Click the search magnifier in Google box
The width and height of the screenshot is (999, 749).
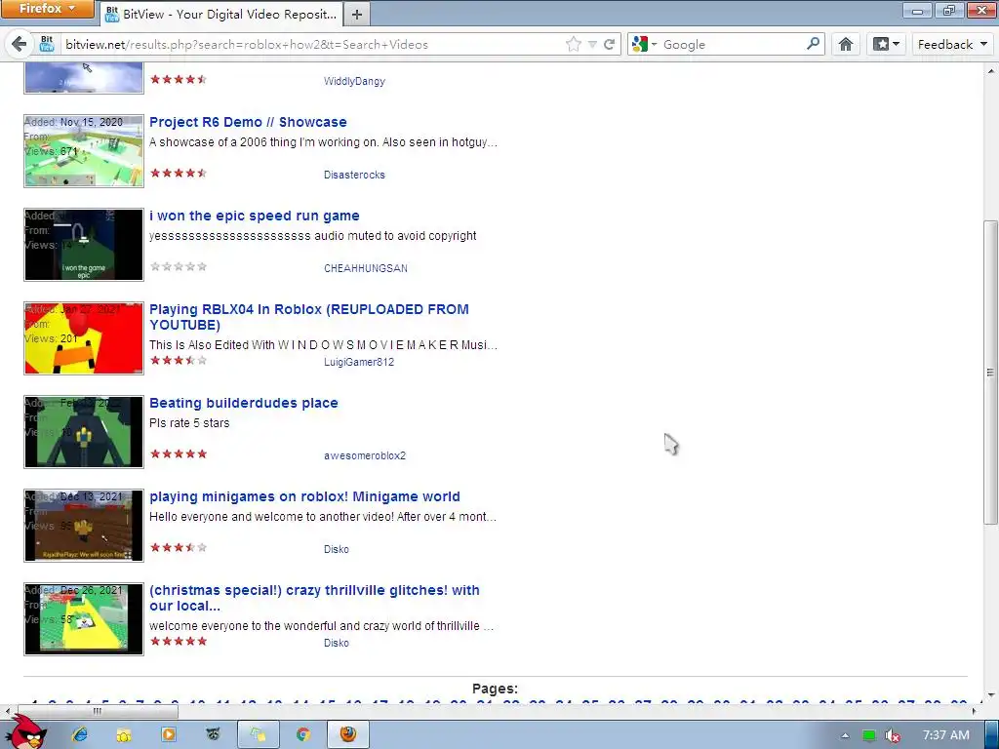pos(813,44)
